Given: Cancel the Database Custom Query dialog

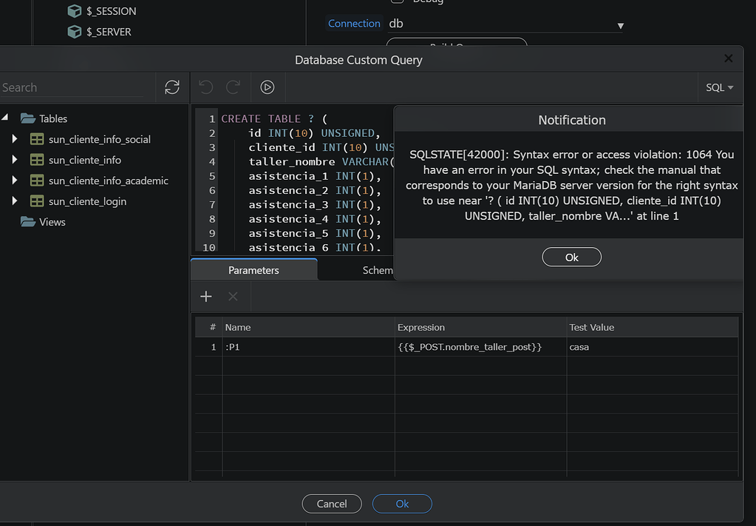Looking at the screenshot, I should [x=331, y=503].
